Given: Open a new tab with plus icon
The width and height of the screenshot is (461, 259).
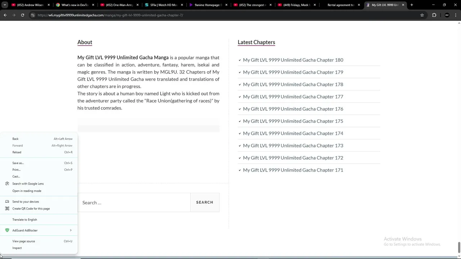Looking at the screenshot, I should click(412, 5).
